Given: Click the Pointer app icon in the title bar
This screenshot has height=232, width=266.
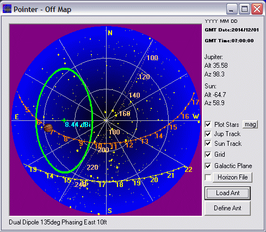Looking at the screenshot, I should click(x=7, y=9).
